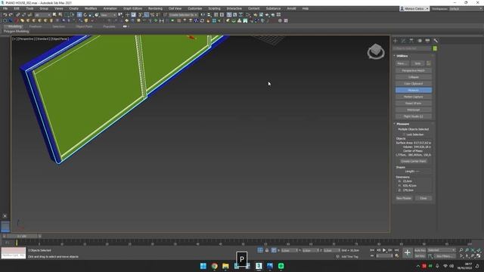Toggle Set Key mode

coord(420,256)
